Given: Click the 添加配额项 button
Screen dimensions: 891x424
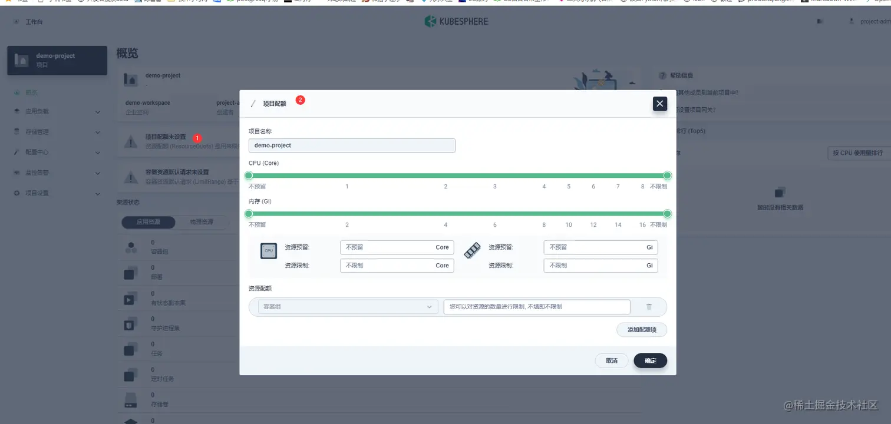Looking at the screenshot, I should click(x=642, y=330).
